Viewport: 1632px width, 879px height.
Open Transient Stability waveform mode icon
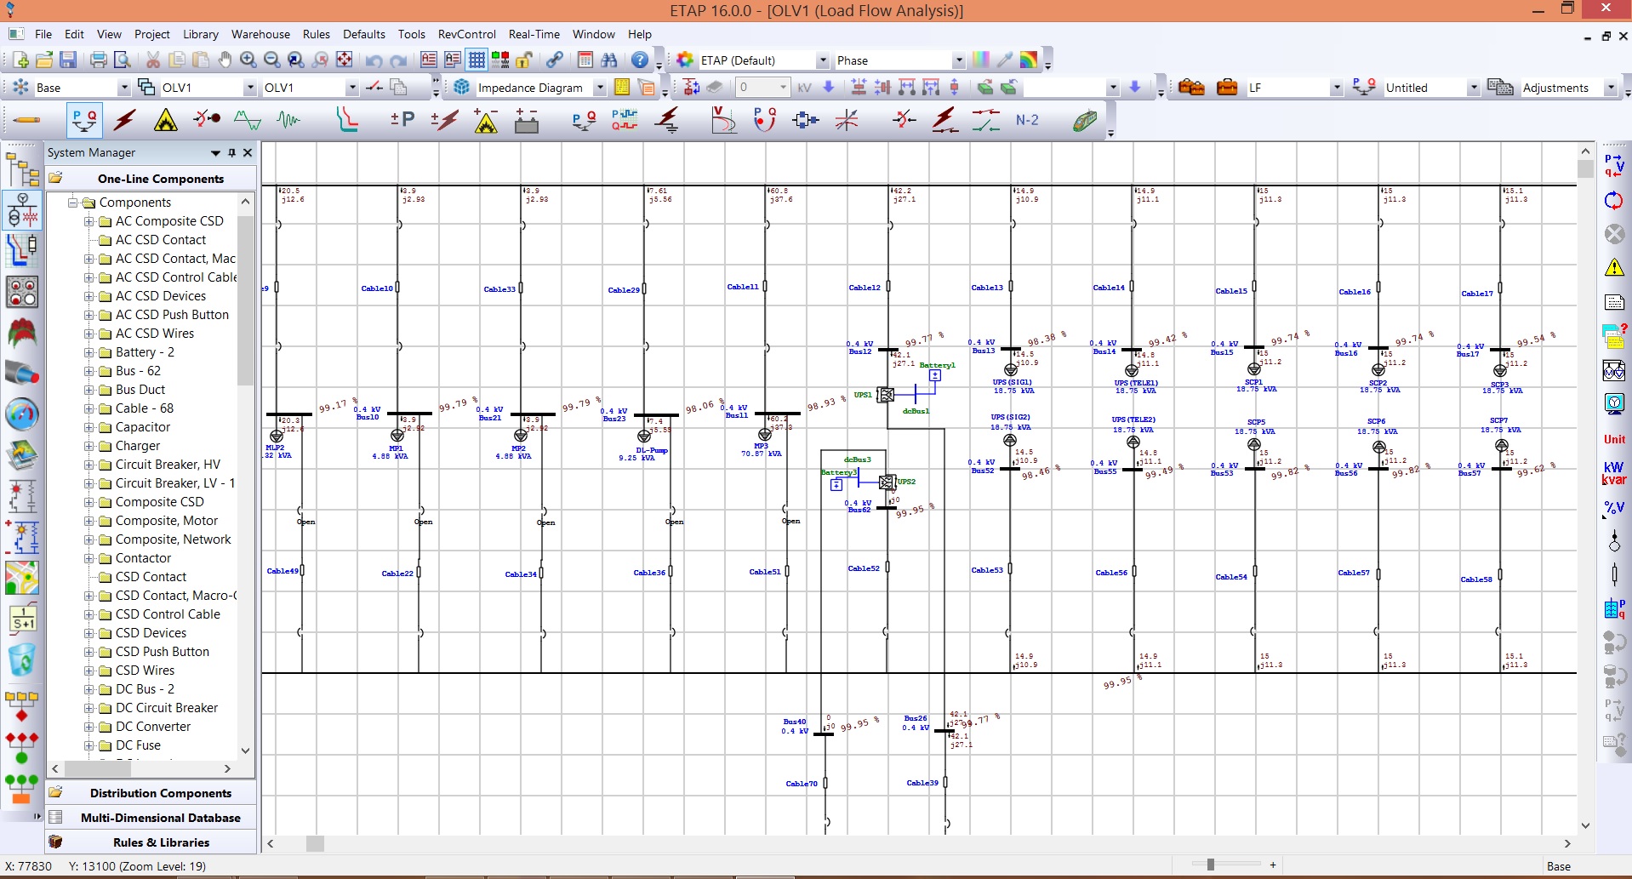click(x=288, y=120)
